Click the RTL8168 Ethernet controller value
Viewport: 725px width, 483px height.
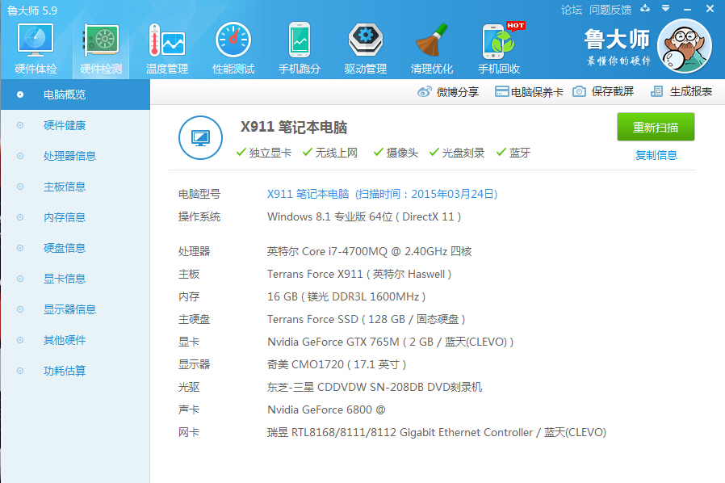point(437,432)
